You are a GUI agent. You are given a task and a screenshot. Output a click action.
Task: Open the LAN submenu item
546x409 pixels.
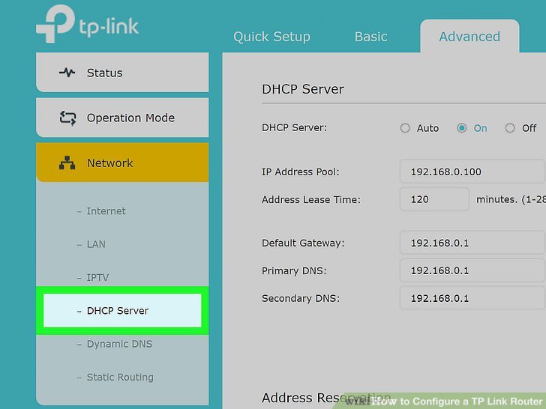tap(96, 244)
